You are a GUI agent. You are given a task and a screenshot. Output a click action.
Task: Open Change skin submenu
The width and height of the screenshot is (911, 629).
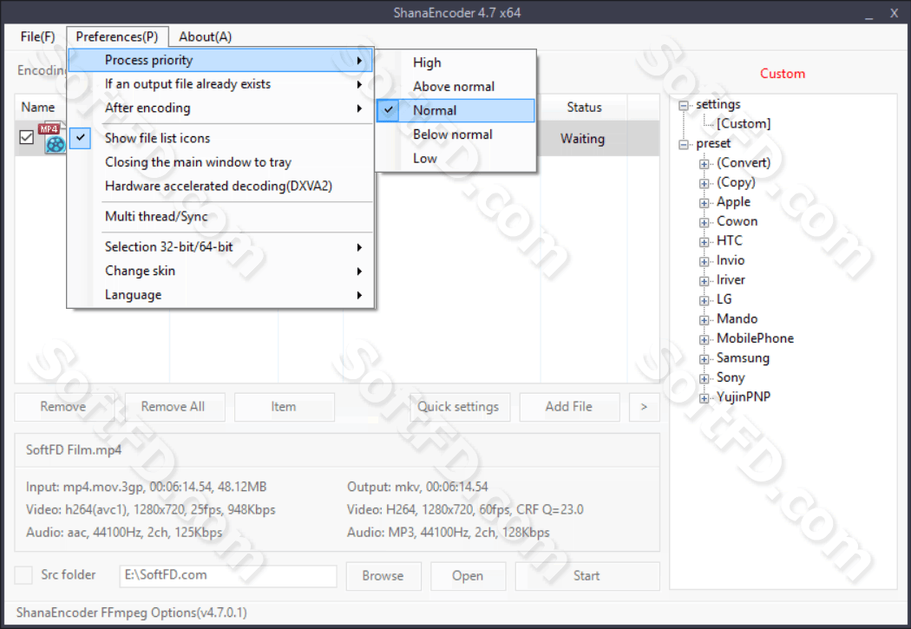tap(221, 271)
